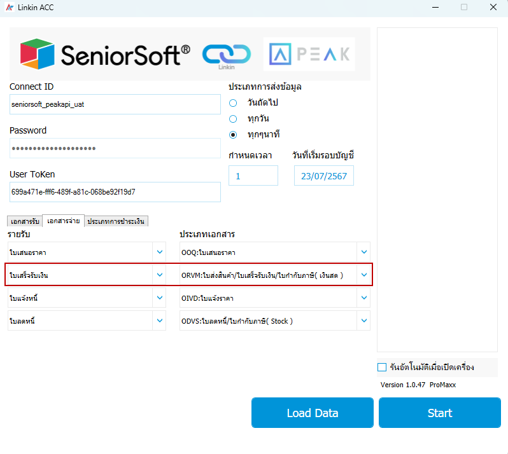508x454 pixels.
Task: Click the Version 1.0.47 ProMaxx text
Action: tap(418, 385)
